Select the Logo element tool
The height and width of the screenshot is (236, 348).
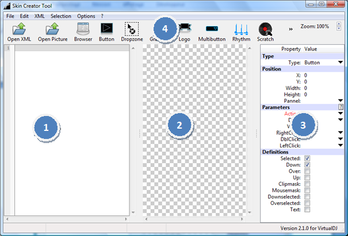185,32
